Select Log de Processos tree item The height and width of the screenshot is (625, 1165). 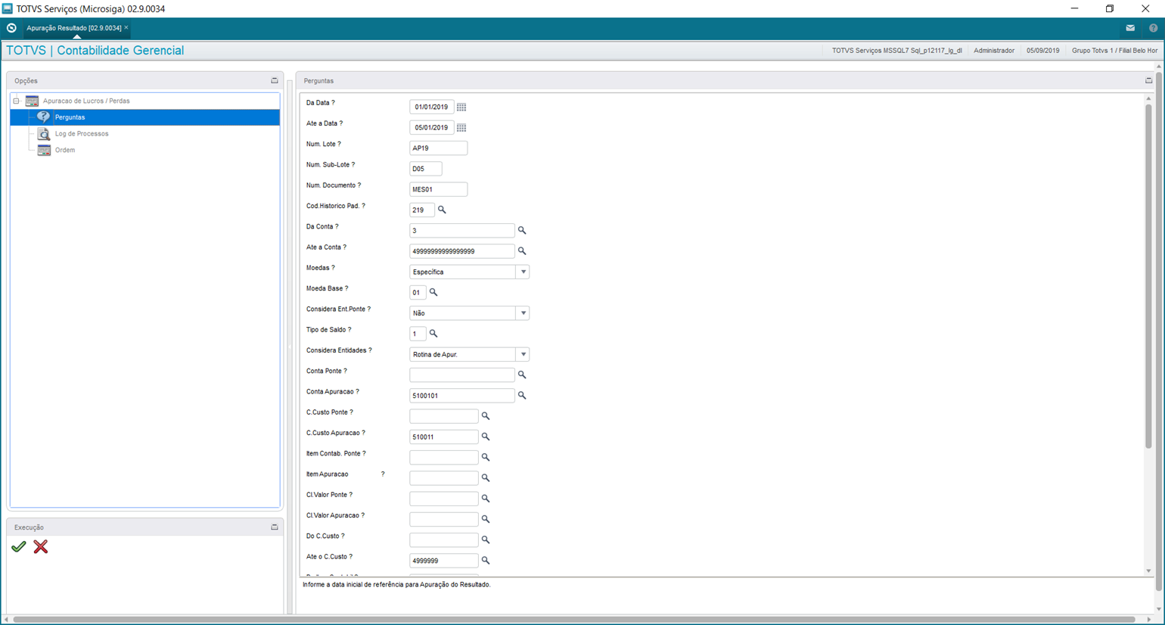(x=82, y=134)
